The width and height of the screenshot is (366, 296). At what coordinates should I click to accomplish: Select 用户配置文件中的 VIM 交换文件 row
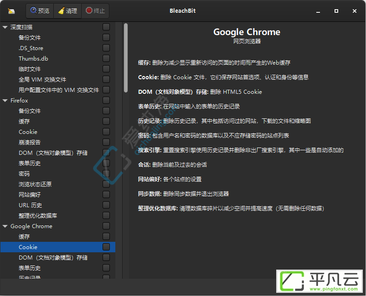(57, 90)
